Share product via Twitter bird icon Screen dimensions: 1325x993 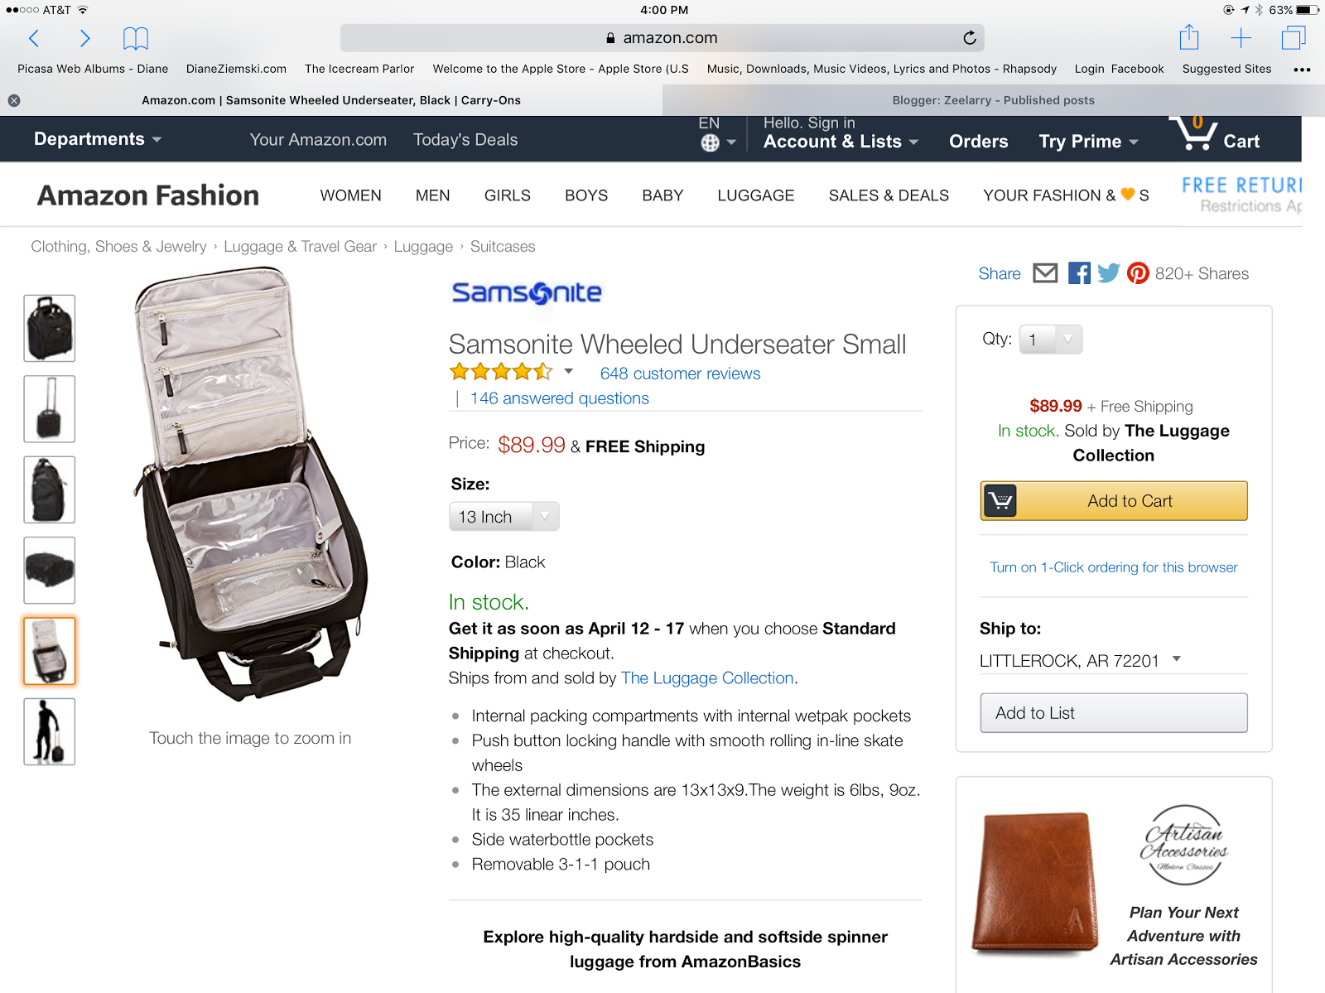[x=1108, y=273]
